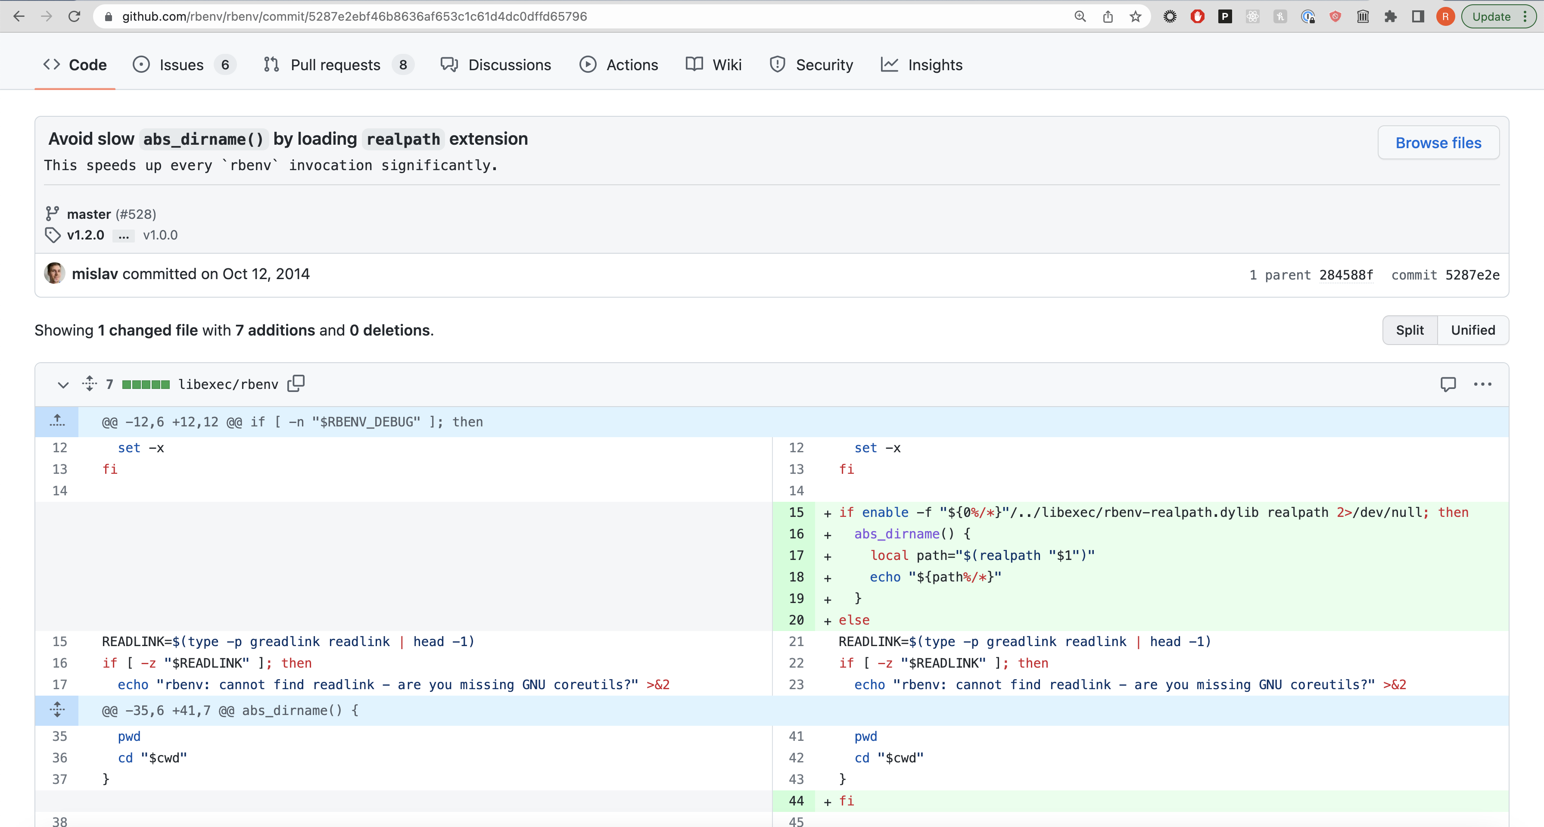
Task: Click the libexec/rbenv file name
Action: pos(228,384)
